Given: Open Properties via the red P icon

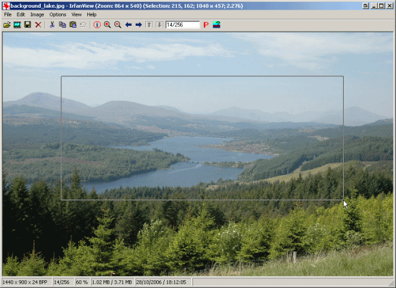Looking at the screenshot, I should click(205, 25).
